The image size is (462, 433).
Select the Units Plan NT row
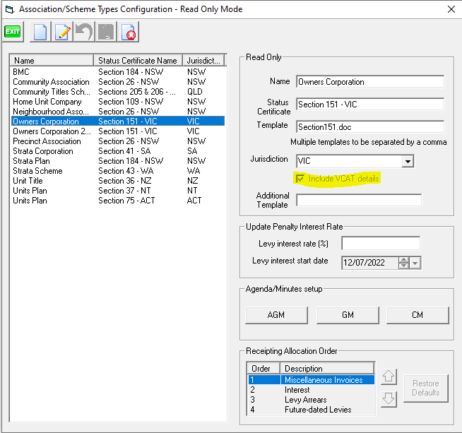[118, 191]
